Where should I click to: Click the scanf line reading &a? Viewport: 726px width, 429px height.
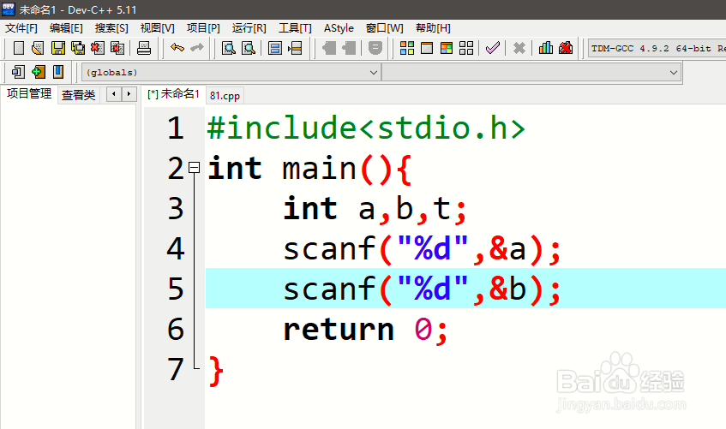click(x=423, y=249)
